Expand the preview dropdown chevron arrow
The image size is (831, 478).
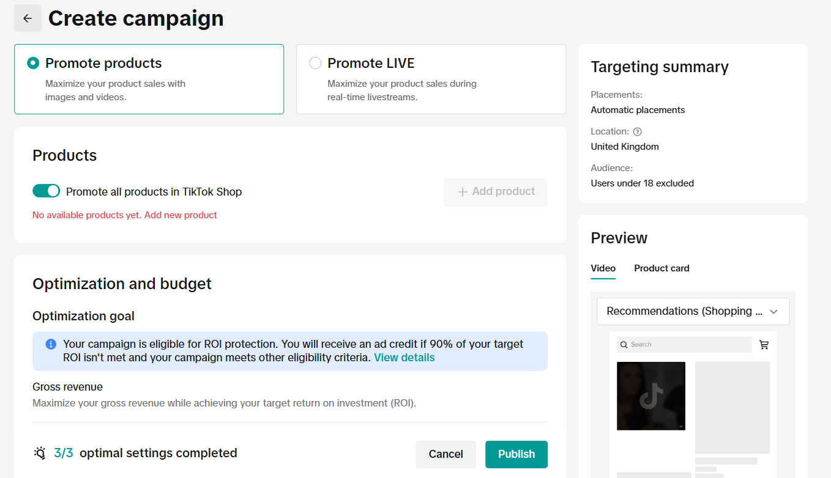pyautogui.click(x=773, y=312)
